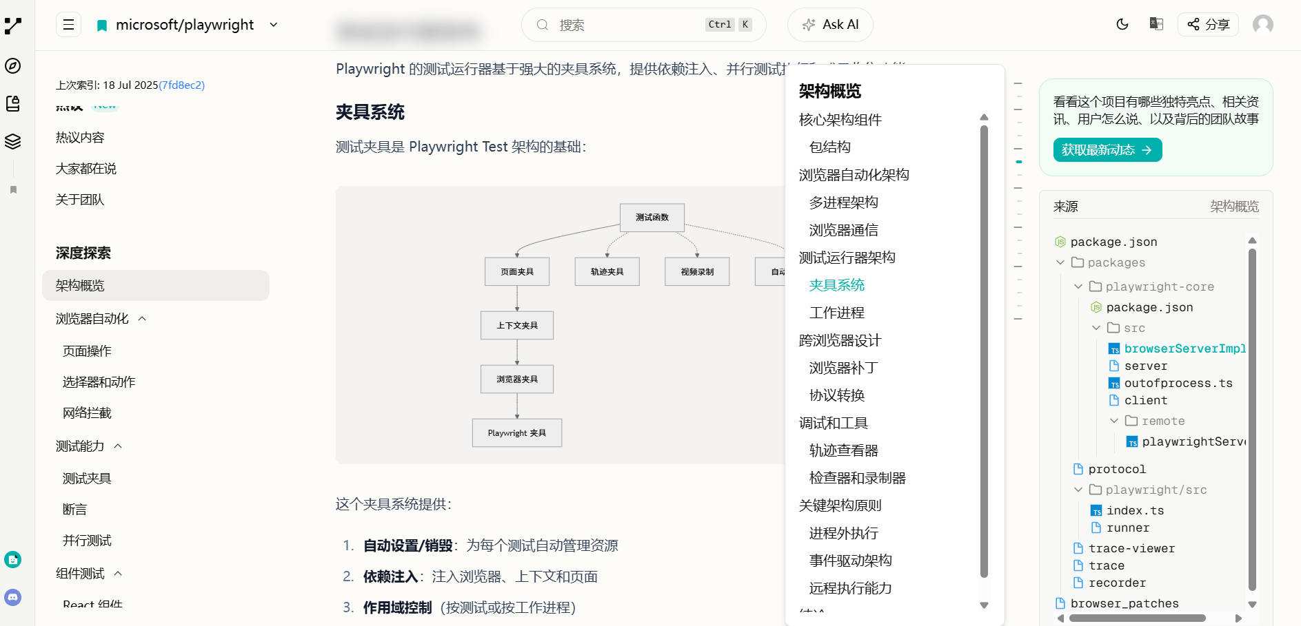Screen dimensions: 1301x626
Task: Open the compass explore icon
Action: [13, 66]
